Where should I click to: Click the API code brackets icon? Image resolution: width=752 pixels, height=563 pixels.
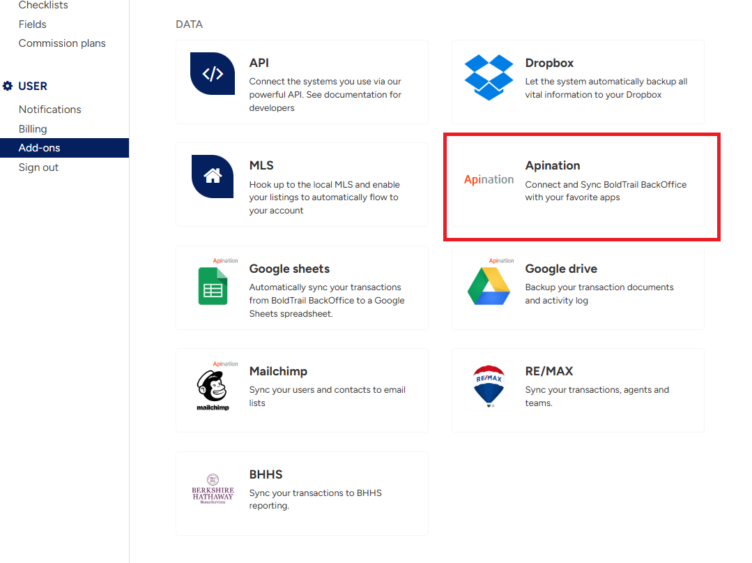coord(213,74)
